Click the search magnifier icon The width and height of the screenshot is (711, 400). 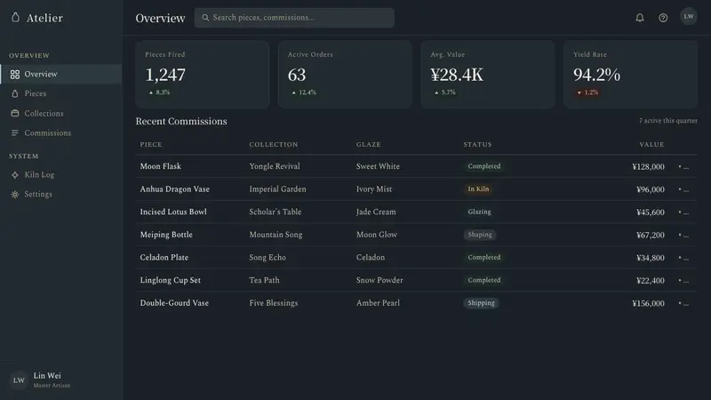[205, 18]
